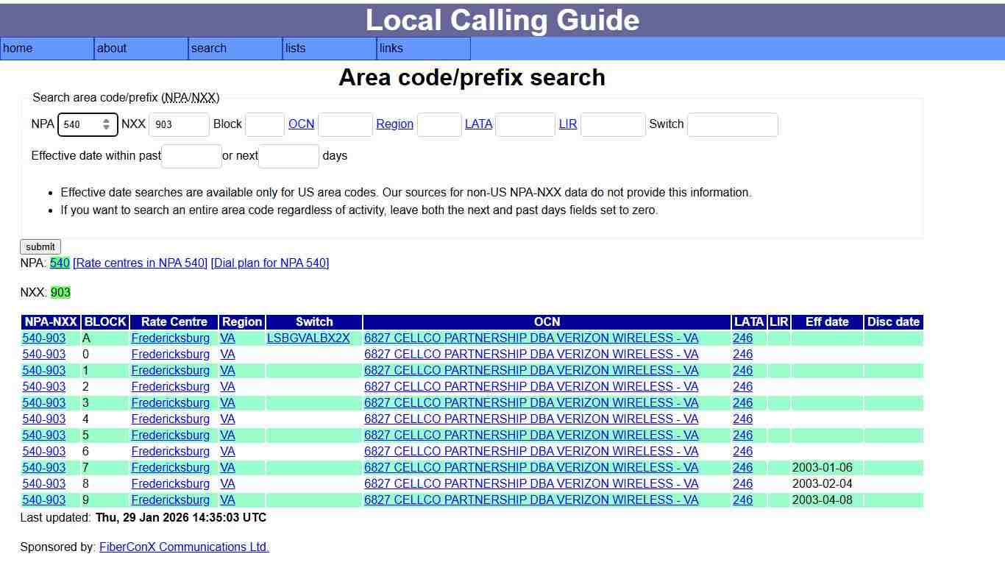
Task: Go to the 'search' navigation tab
Action: point(208,49)
